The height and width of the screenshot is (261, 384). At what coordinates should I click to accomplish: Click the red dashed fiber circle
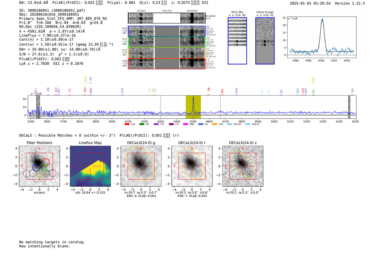46,162
